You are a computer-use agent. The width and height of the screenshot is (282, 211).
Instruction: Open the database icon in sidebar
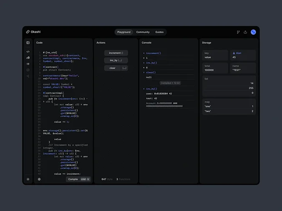(28, 70)
